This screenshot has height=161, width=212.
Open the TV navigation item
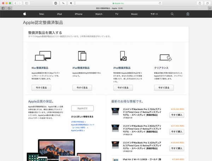tap(117, 14)
